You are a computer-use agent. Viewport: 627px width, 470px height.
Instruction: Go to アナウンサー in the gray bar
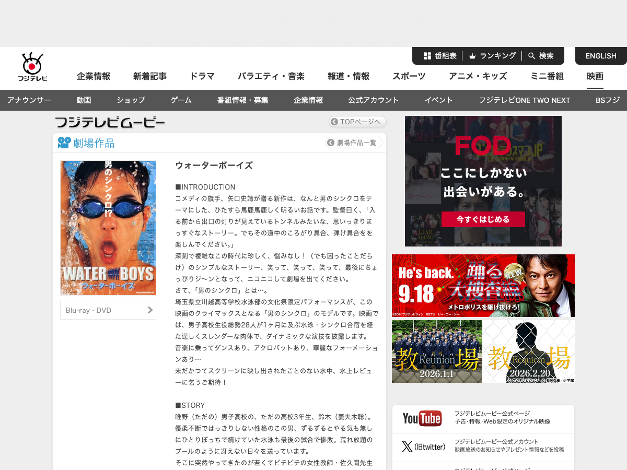click(x=29, y=100)
